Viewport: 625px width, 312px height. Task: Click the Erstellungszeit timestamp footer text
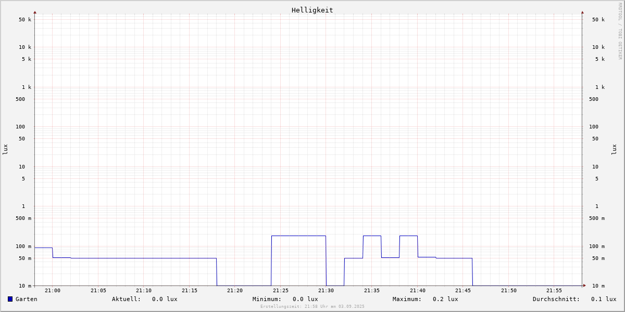312,306
